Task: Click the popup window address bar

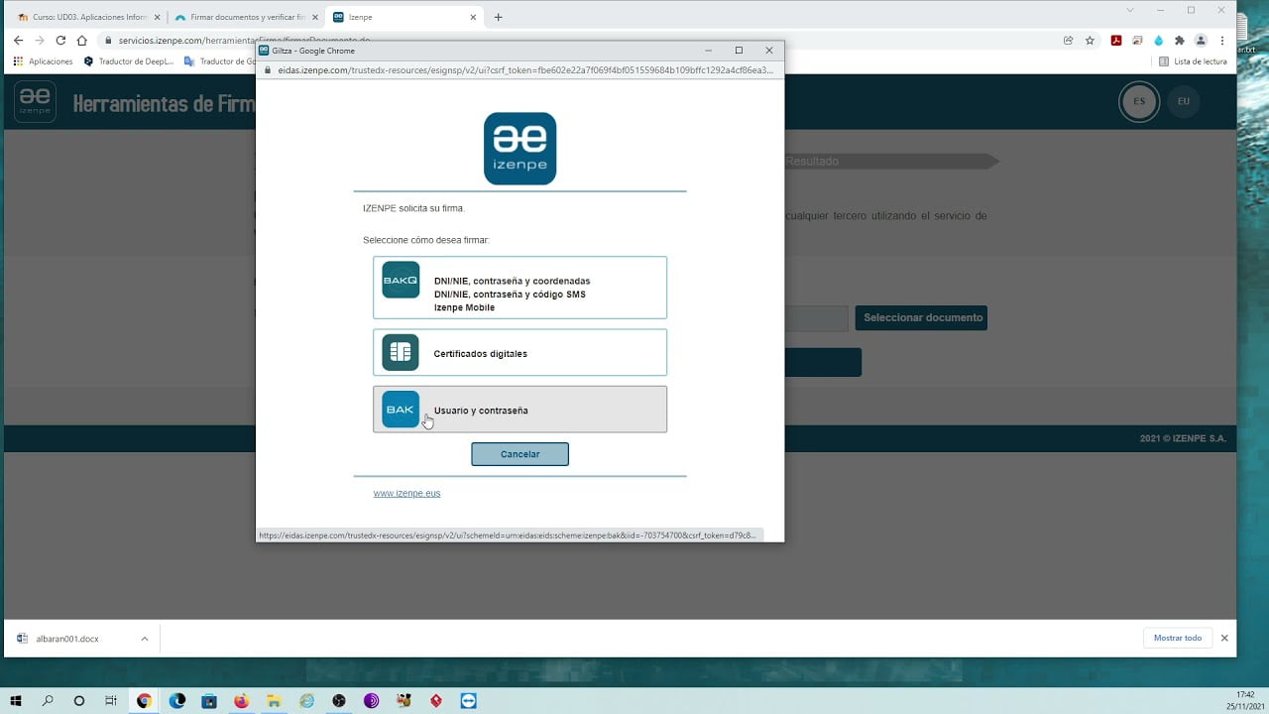Action: (x=519, y=70)
